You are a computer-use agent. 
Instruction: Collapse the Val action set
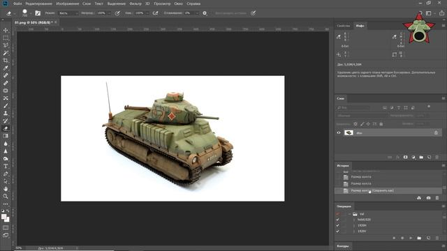point(349,214)
